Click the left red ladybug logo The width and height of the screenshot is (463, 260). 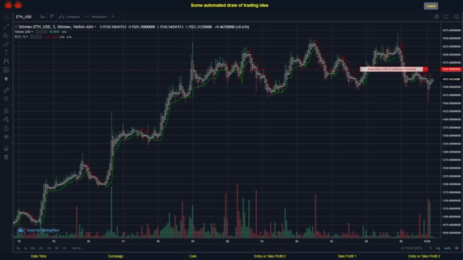[x=8, y=5]
